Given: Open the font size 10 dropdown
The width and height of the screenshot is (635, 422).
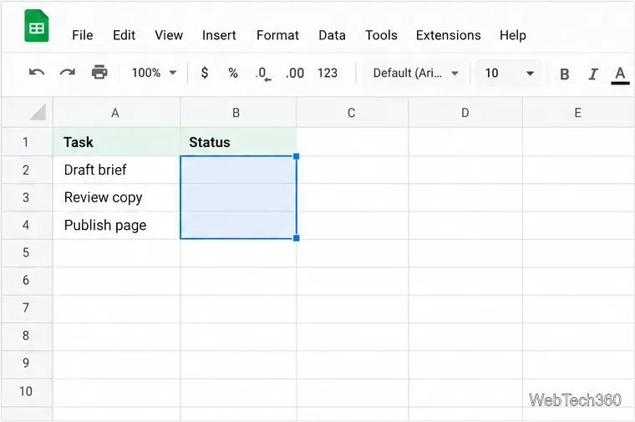Looking at the screenshot, I should click(x=509, y=74).
